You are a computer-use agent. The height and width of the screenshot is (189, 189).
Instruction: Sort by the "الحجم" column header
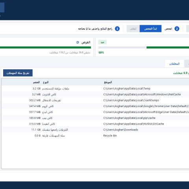(x=36, y=82)
